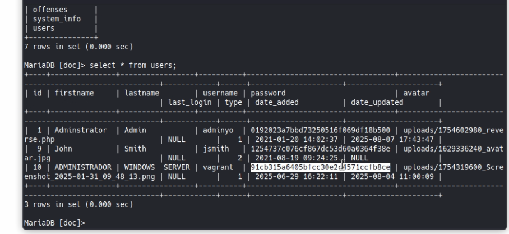Click the date_updated column header
The image size is (509, 234).
point(377,103)
